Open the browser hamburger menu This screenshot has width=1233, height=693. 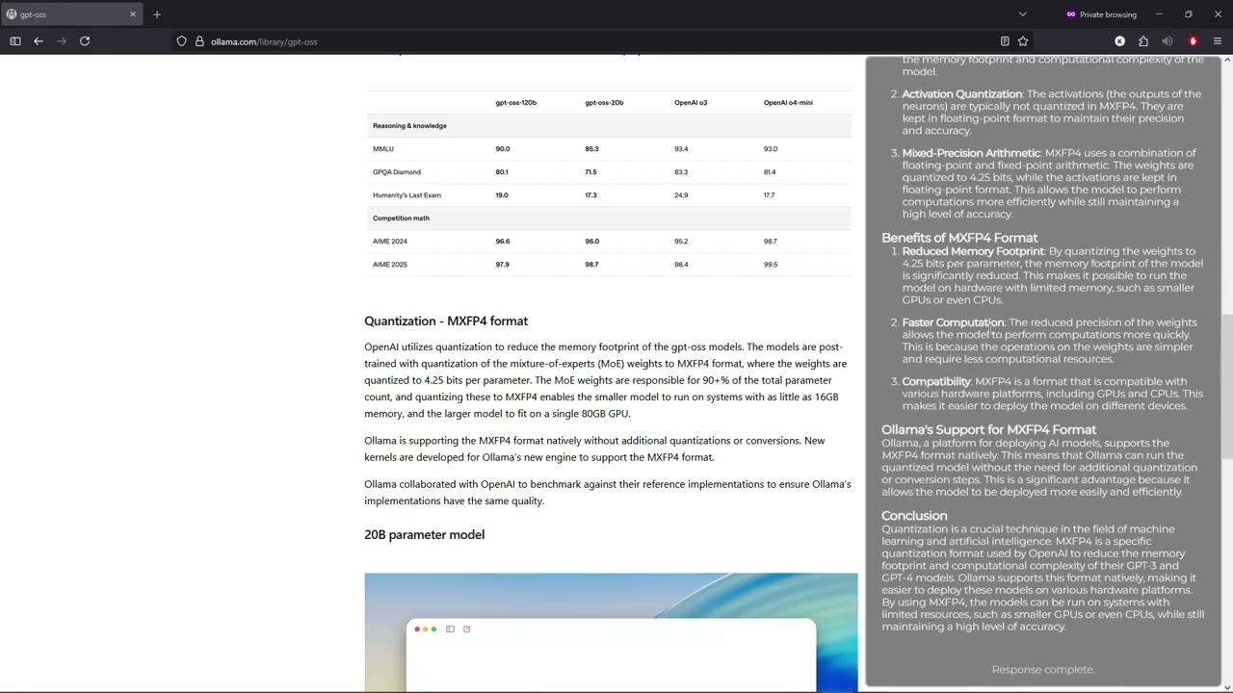pyautogui.click(x=1218, y=41)
